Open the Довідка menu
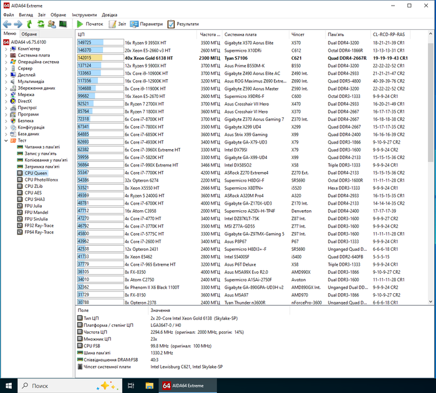This screenshot has width=436, height=393. tap(110, 15)
